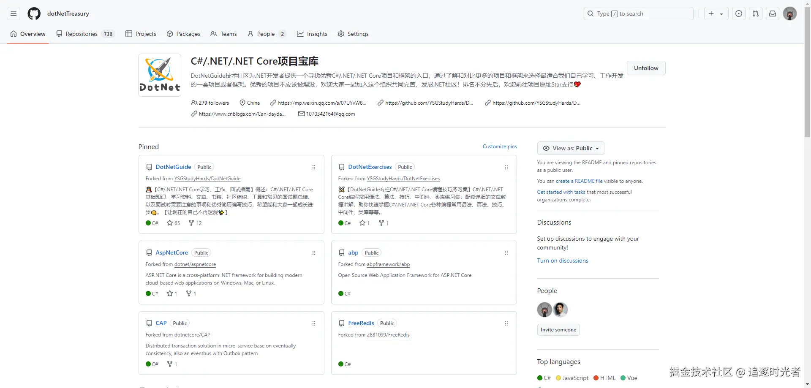
Task: Click the fork count on DotNetExercises
Action: [x=384, y=223]
